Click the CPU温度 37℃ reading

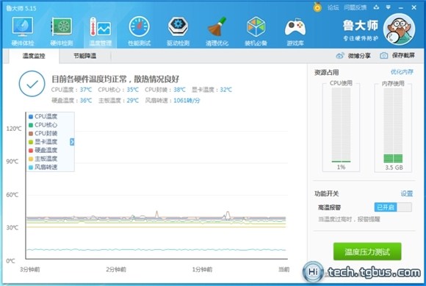71,90
